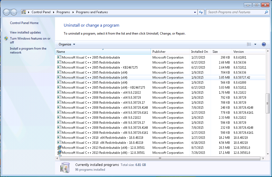The width and height of the screenshot is (272, 177).
Task: Expand arrow after Control Panel breadcrumb
Action: [x=54, y=12]
